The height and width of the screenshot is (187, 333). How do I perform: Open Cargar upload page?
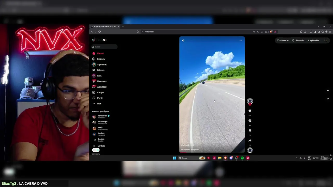tap(98, 92)
